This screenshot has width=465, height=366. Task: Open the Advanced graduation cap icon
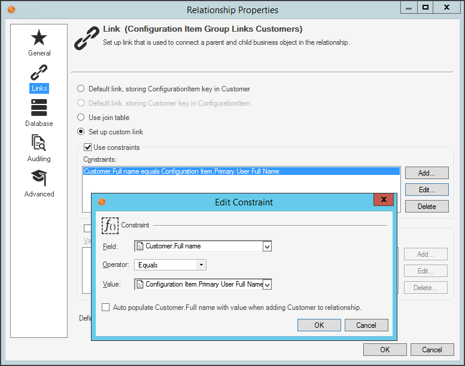click(39, 178)
